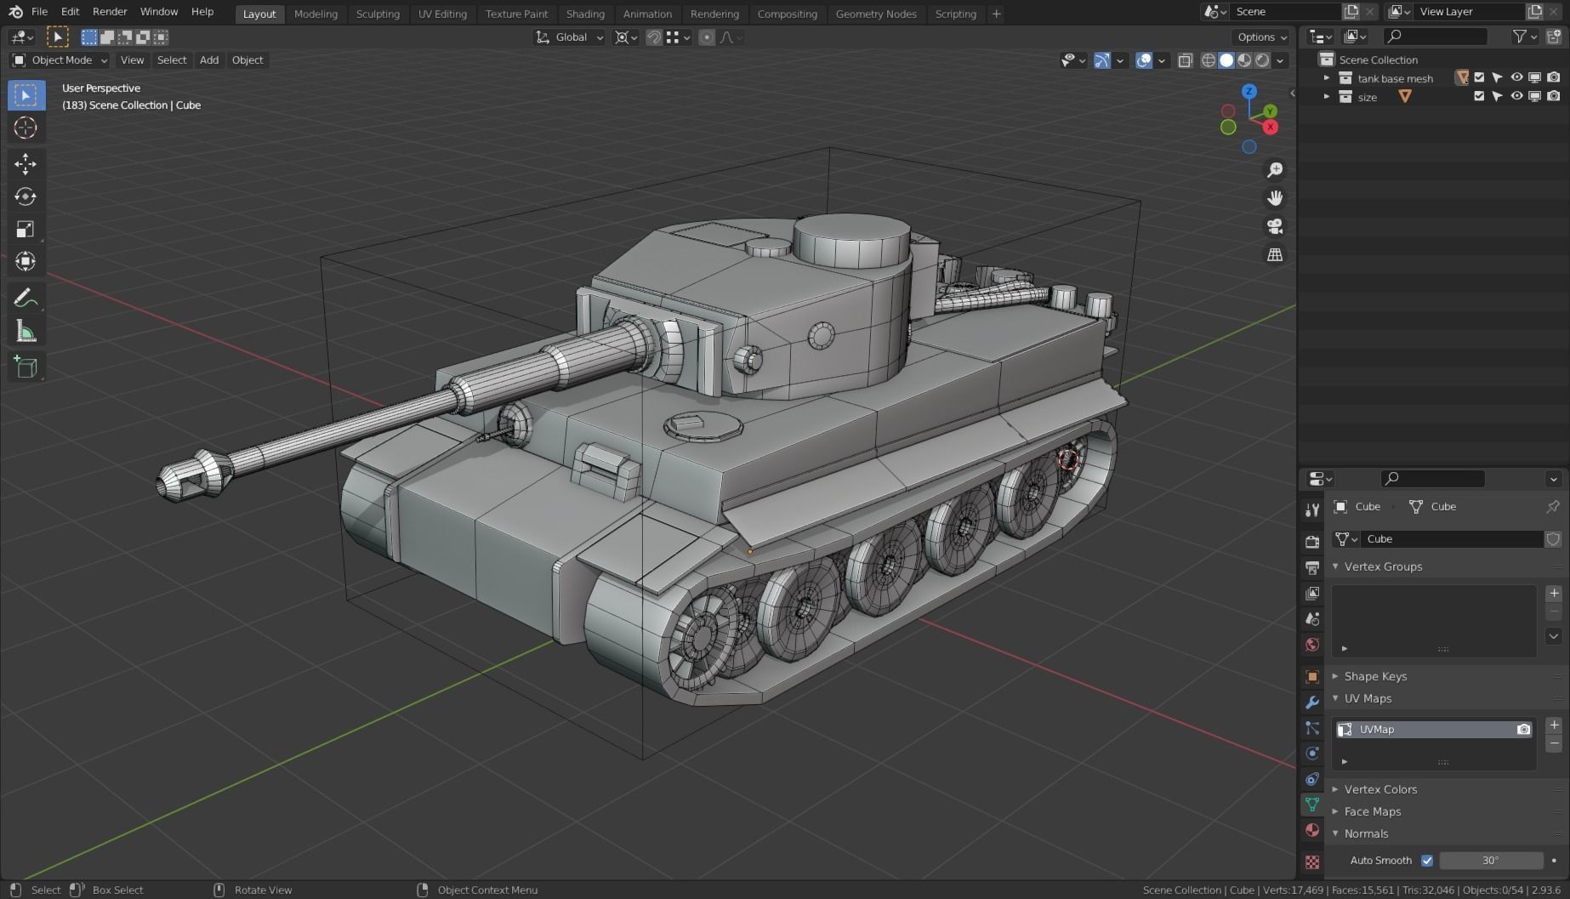Collapse the UV Maps panel
Screen dimensions: 1570x899
1368,698
